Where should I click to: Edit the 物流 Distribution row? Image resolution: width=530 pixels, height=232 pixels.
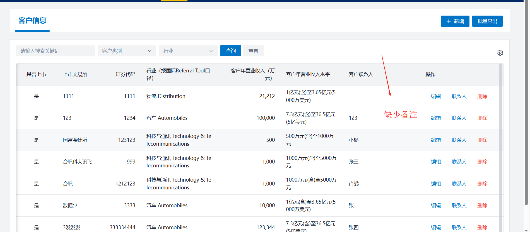tap(436, 96)
